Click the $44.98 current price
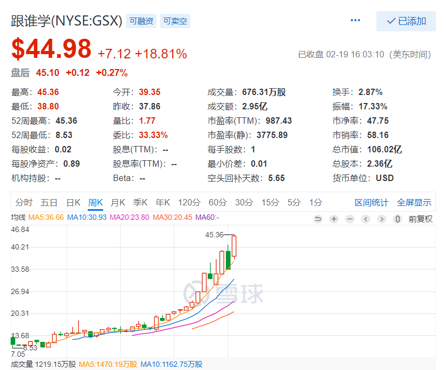The width and height of the screenshot is (446, 370). pyautogui.click(x=51, y=49)
